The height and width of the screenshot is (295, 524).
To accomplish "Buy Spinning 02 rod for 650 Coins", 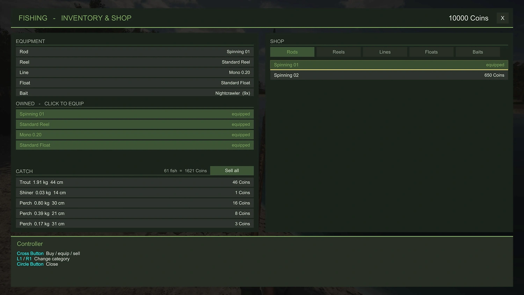I will [x=389, y=75].
